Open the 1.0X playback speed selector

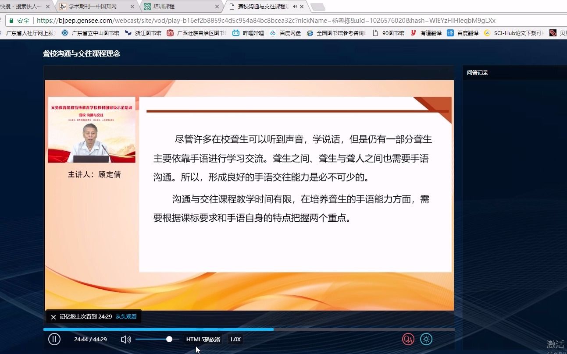235,339
